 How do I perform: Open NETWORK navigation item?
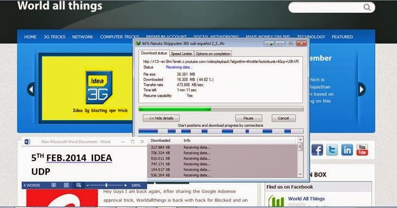[83, 37]
